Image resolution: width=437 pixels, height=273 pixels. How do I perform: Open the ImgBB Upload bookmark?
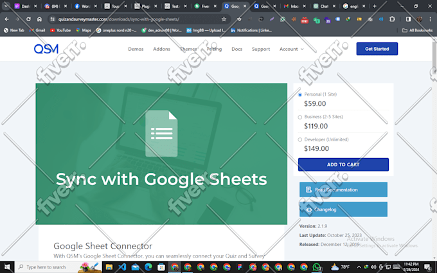pos(206,30)
